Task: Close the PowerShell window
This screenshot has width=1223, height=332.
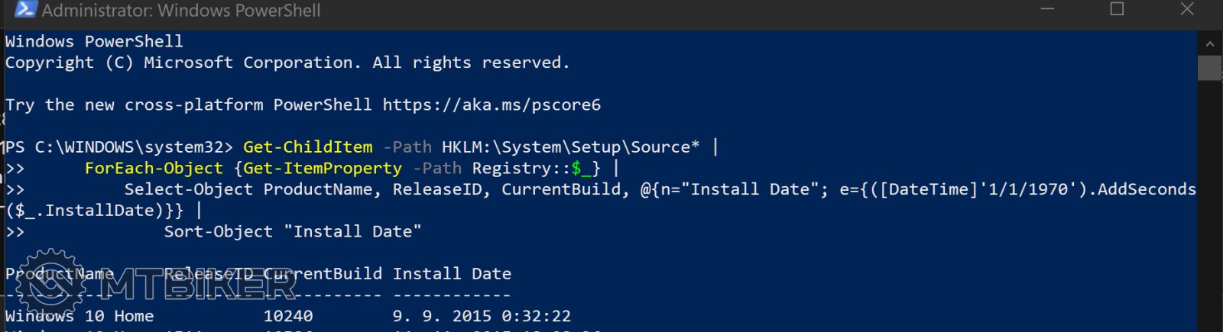Action: 1186,9
